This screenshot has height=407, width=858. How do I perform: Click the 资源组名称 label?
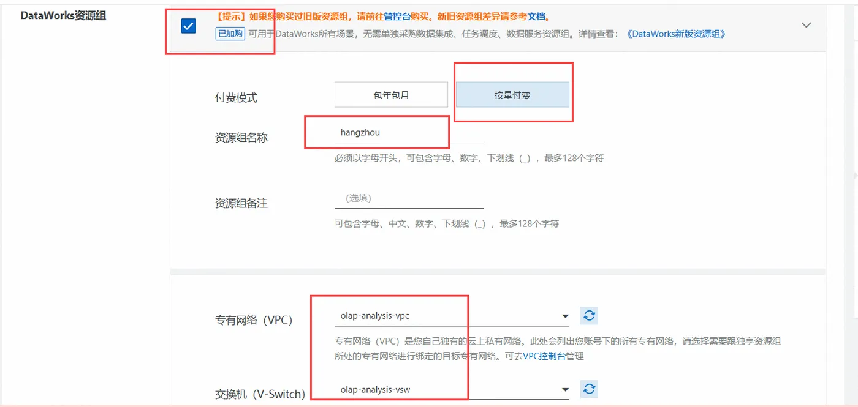coord(241,138)
